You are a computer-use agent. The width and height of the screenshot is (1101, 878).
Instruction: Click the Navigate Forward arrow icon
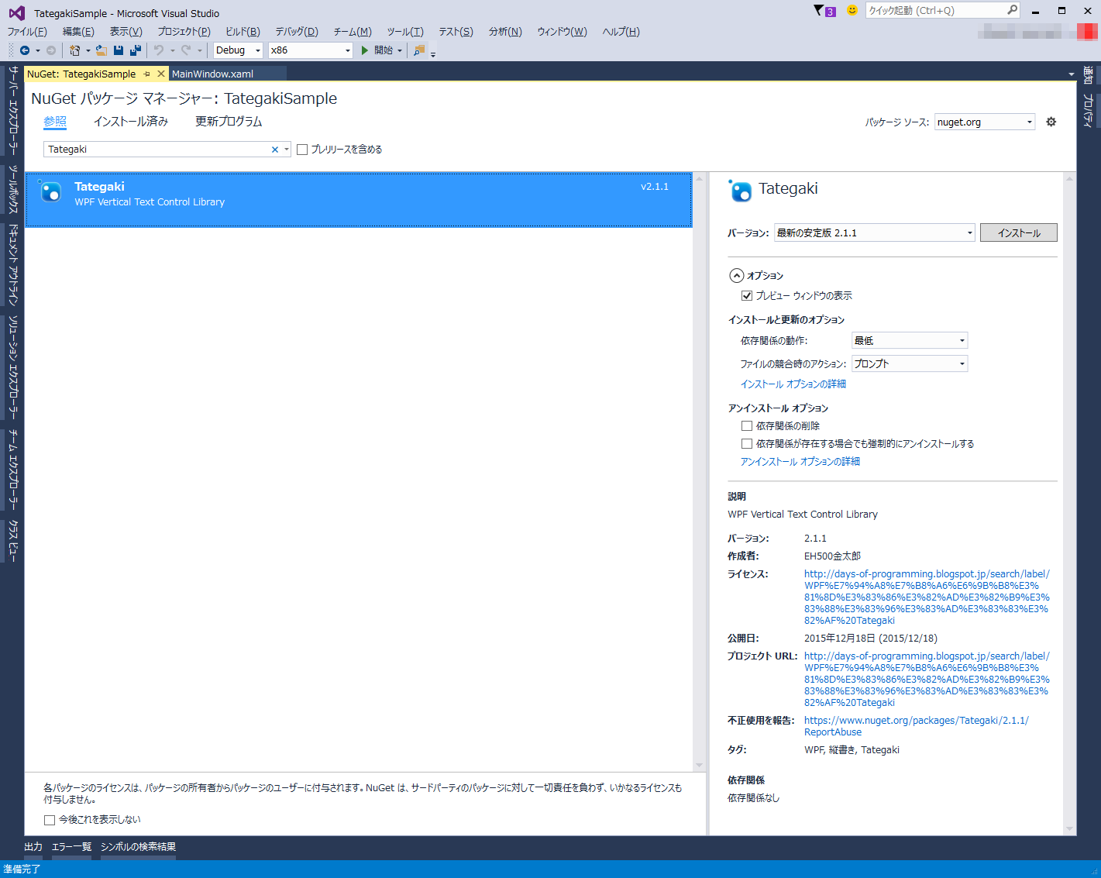(51, 50)
